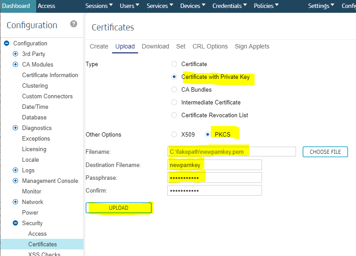Expand the CA Modules tree node
Image resolution: width=356 pixels, height=256 pixels.
coord(15,64)
